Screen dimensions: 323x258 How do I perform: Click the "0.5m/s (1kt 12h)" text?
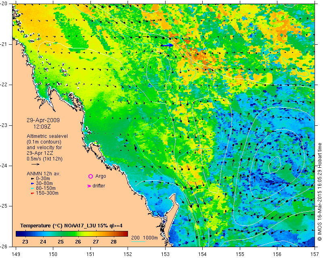(x=44, y=159)
